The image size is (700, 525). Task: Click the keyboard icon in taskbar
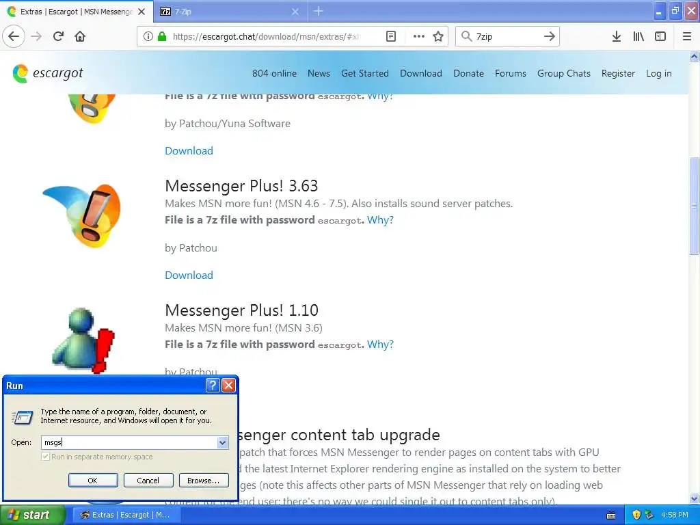pos(611,515)
